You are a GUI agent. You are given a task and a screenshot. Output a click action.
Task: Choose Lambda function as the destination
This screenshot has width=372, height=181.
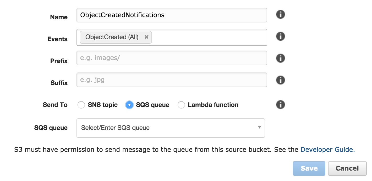click(x=181, y=105)
